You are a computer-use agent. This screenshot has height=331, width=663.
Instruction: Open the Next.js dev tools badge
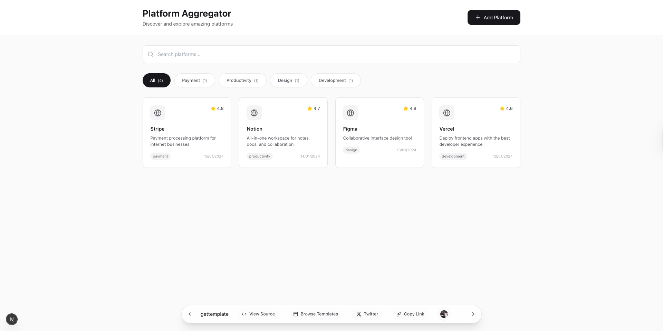pyautogui.click(x=12, y=319)
